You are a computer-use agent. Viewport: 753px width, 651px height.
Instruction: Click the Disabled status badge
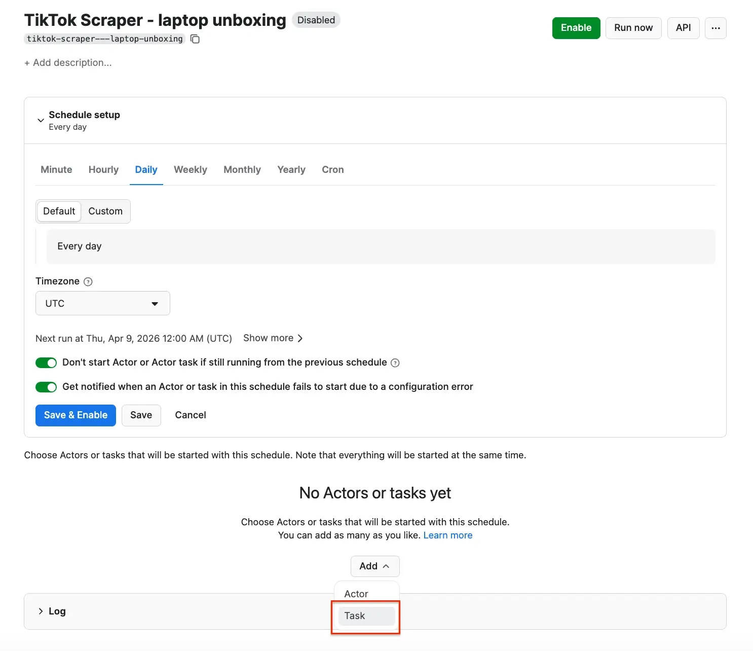tap(316, 20)
